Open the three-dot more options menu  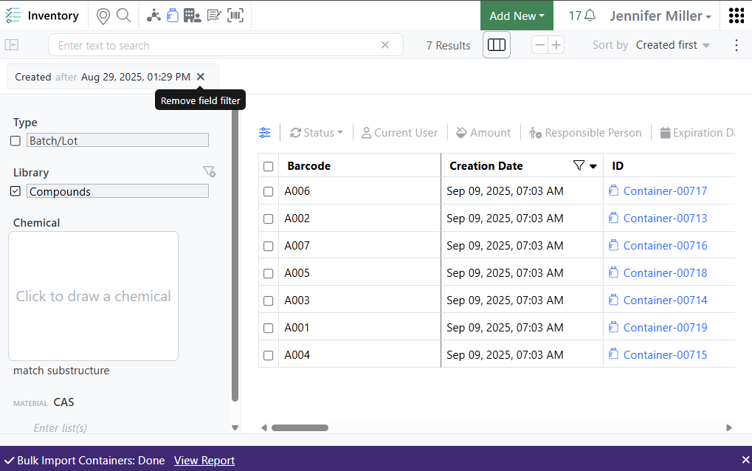click(736, 45)
